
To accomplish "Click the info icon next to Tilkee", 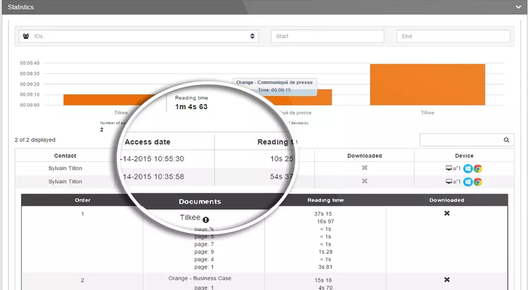I will pos(206,220).
